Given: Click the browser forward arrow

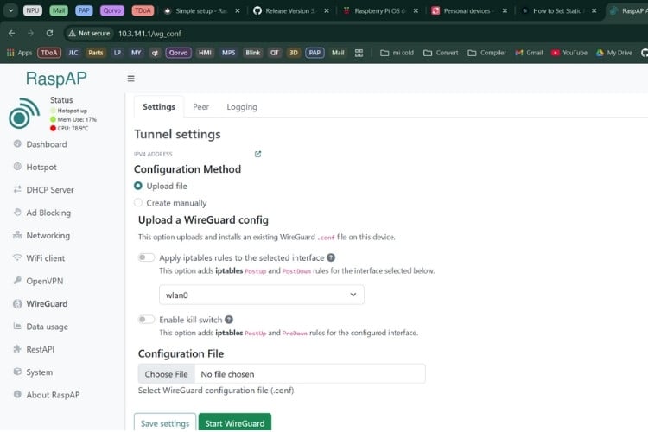Looking at the screenshot, I should [x=30, y=33].
